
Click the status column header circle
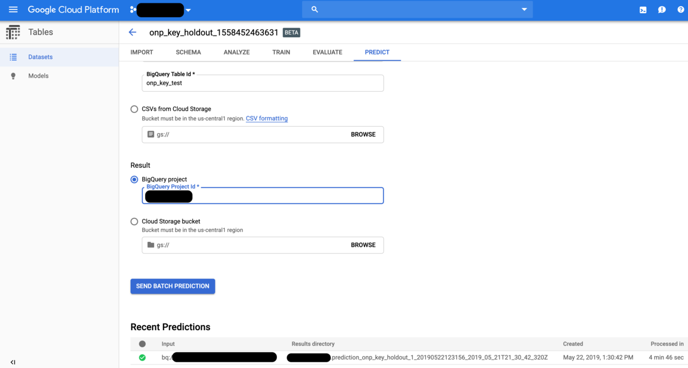pyautogui.click(x=142, y=344)
